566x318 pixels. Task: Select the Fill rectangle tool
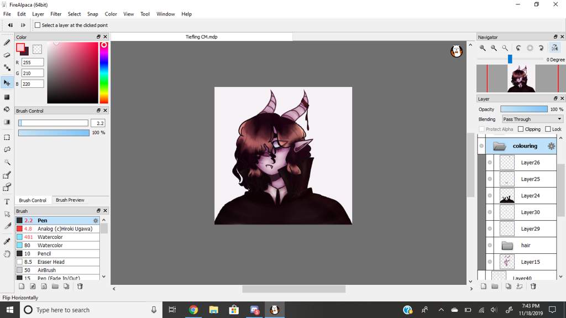(x=7, y=97)
